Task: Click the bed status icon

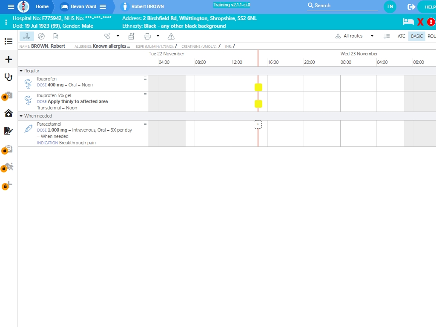Action: tap(408, 21)
